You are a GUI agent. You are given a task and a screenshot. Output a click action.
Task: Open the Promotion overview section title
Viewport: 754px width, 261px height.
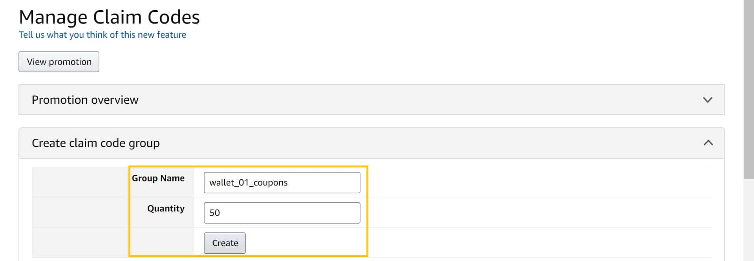coord(85,100)
